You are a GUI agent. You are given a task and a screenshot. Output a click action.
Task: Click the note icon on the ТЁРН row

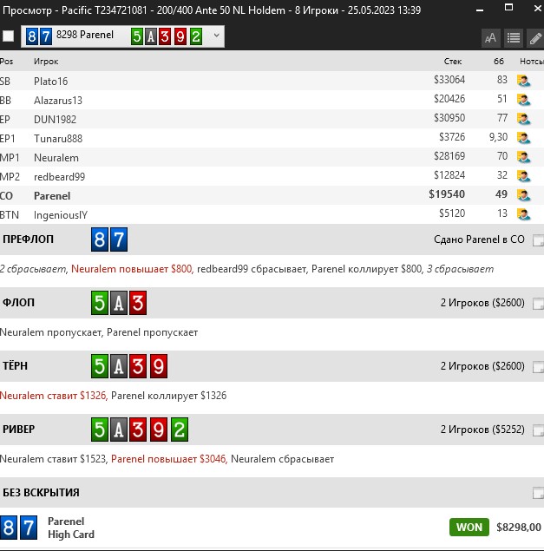(538, 367)
